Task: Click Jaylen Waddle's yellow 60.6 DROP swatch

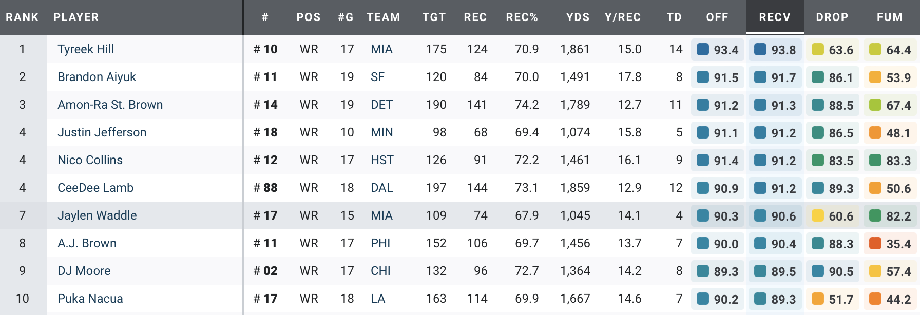Action: 818,215
